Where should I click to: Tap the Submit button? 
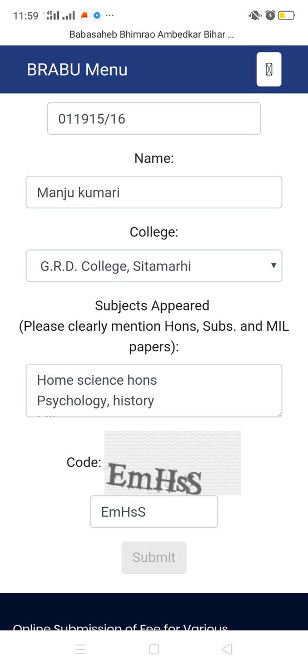click(x=154, y=557)
